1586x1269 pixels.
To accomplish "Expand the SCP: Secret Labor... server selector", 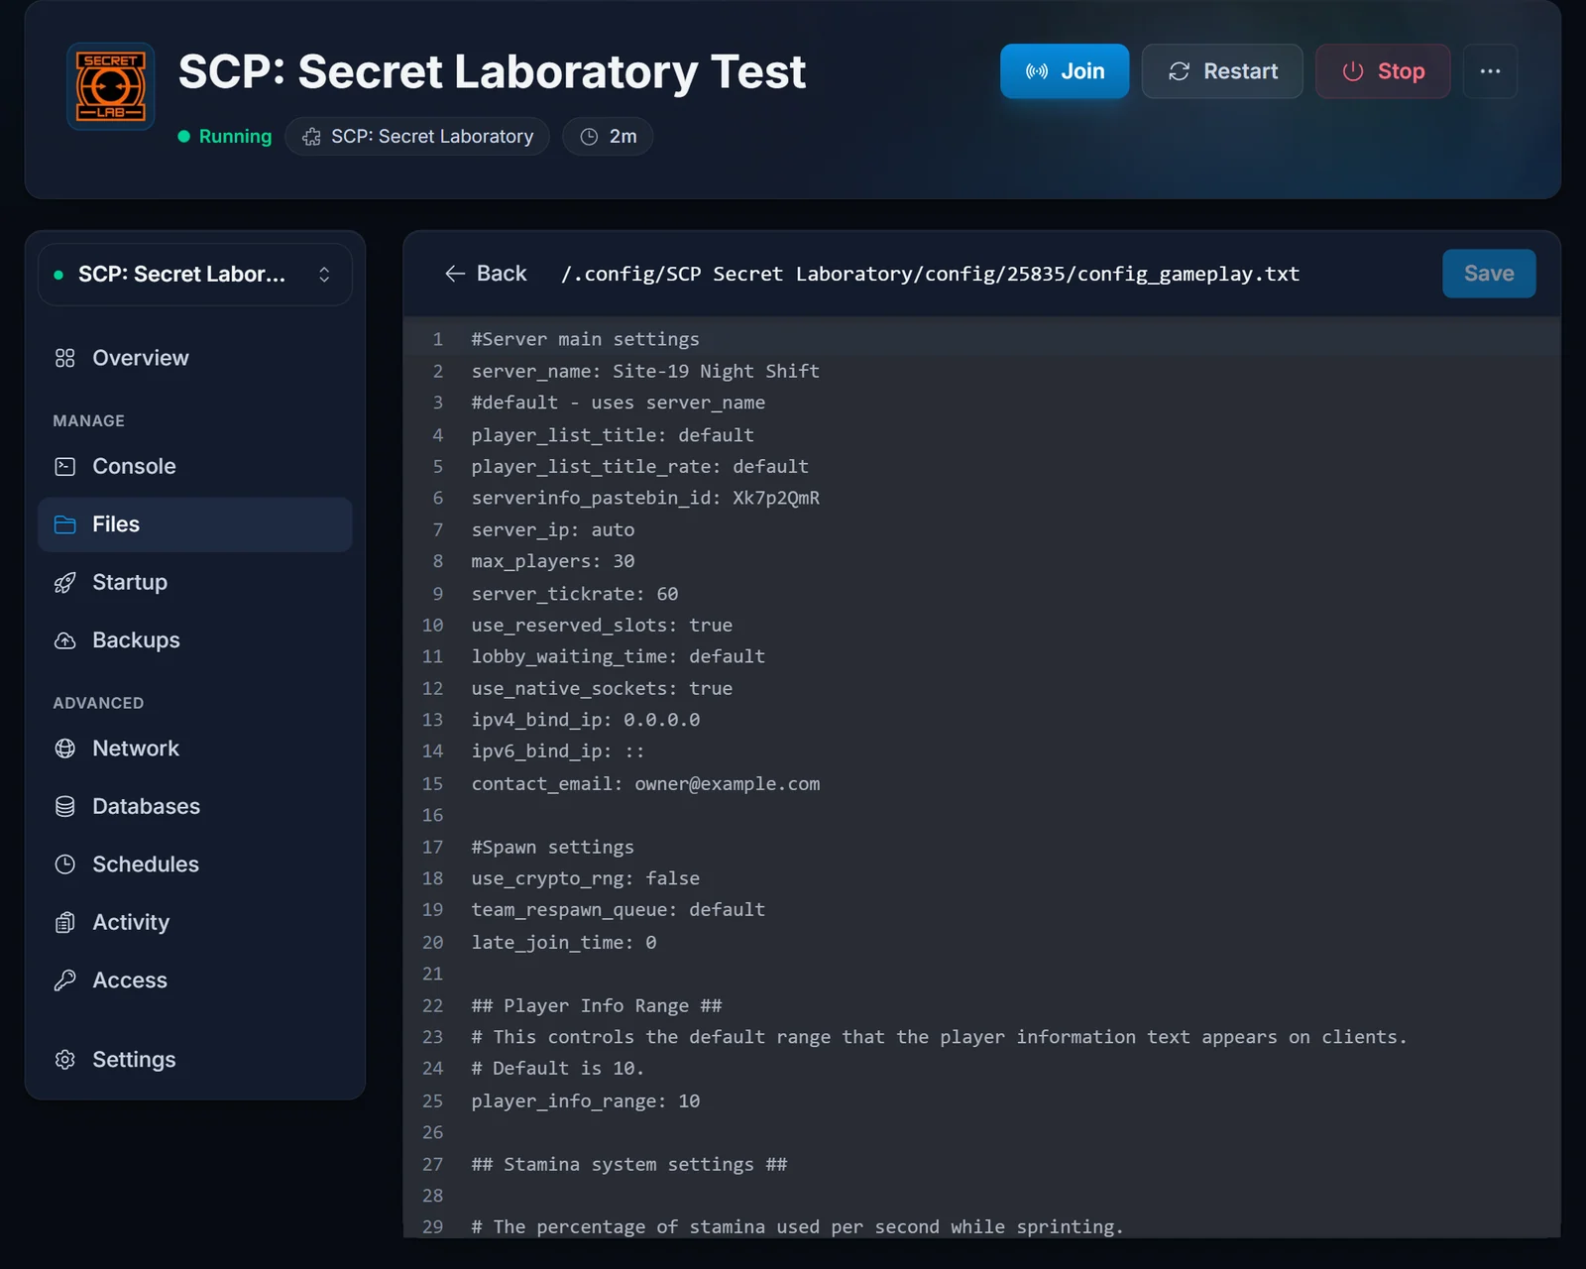I will (195, 275).
